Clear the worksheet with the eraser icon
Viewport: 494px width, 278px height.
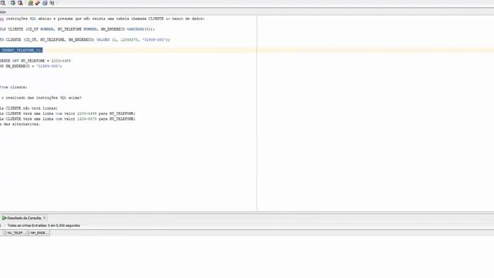38,3
